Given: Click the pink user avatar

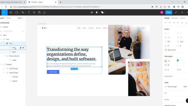Looking at the screenshot, I should [162, 12].
